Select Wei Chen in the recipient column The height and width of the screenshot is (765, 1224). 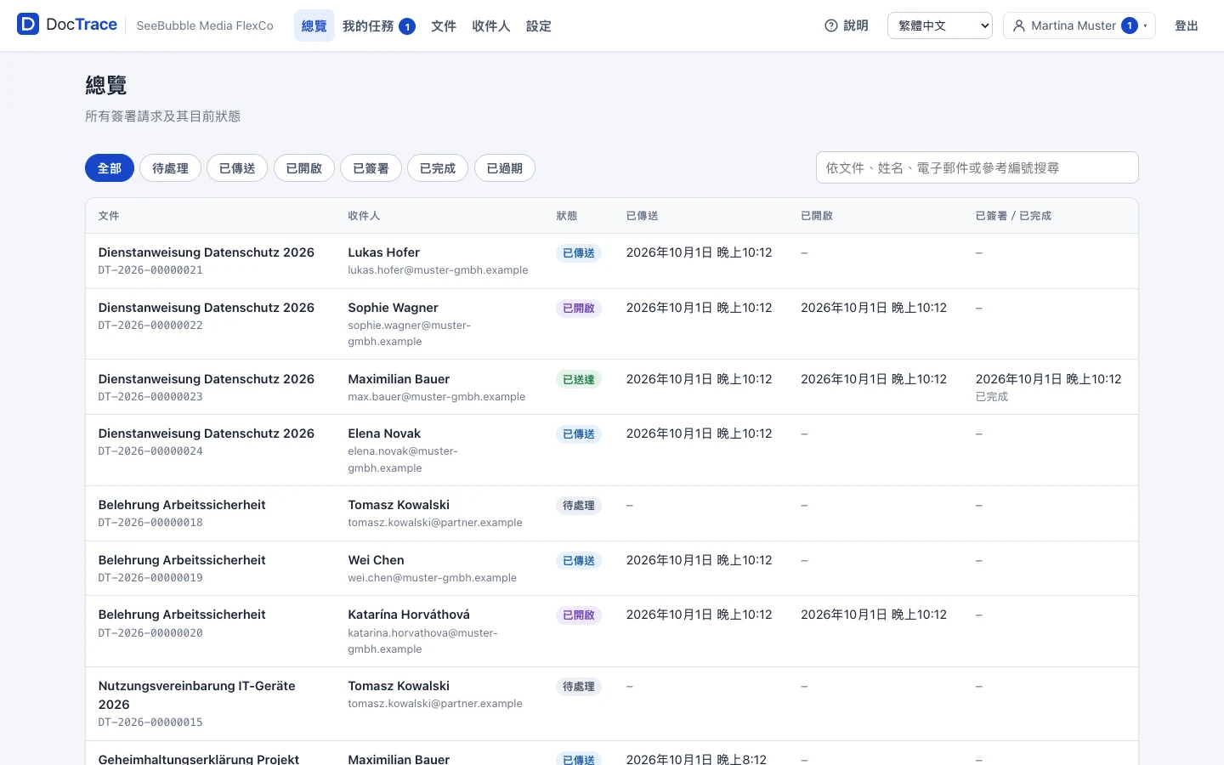click(376, 560)
